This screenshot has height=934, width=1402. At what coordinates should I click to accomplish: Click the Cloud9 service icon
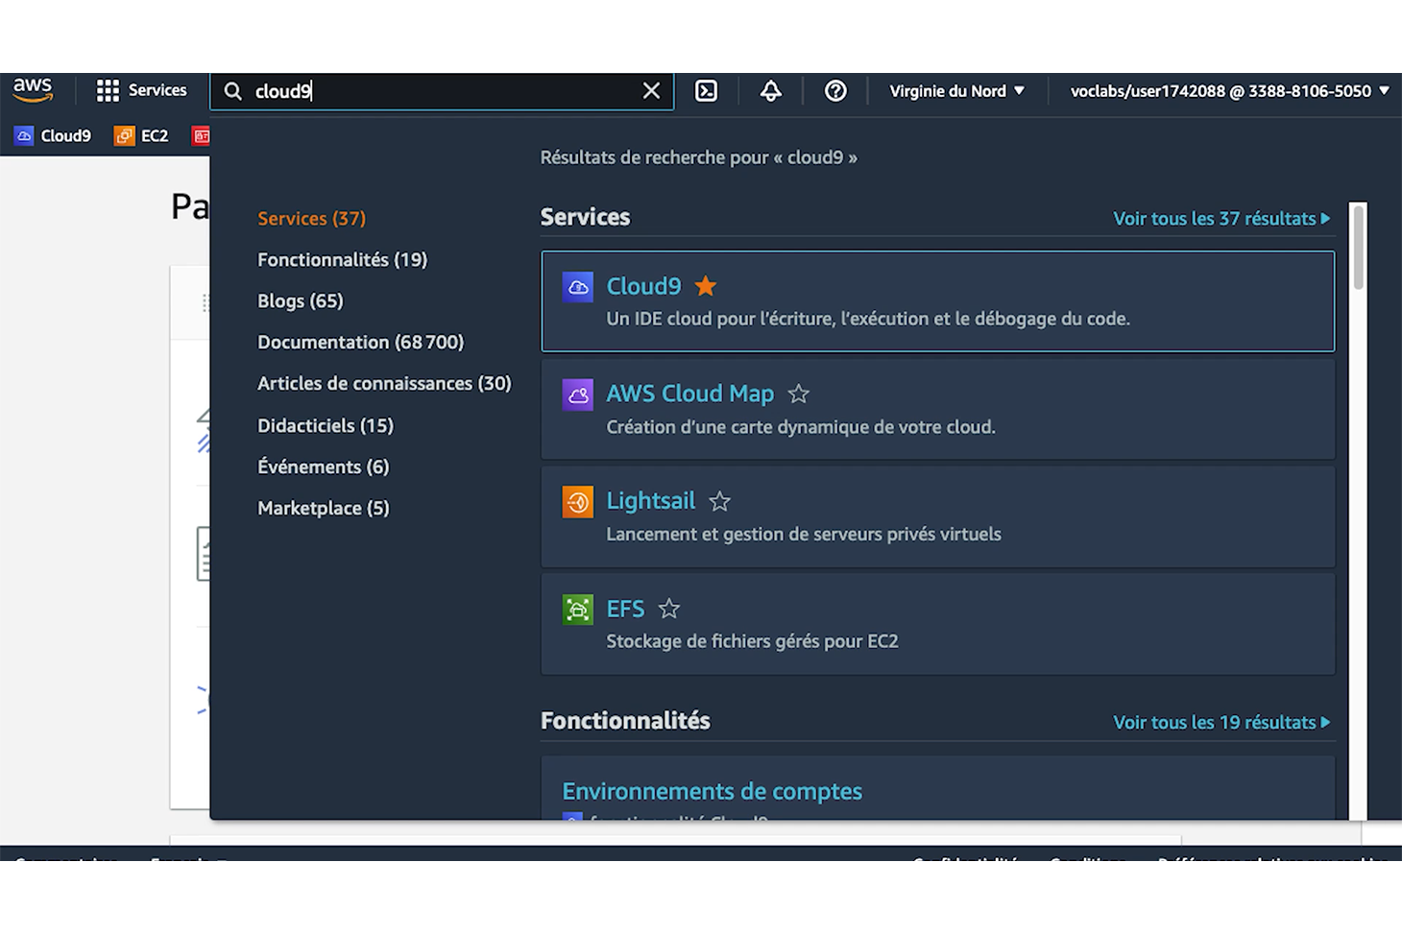577,287
